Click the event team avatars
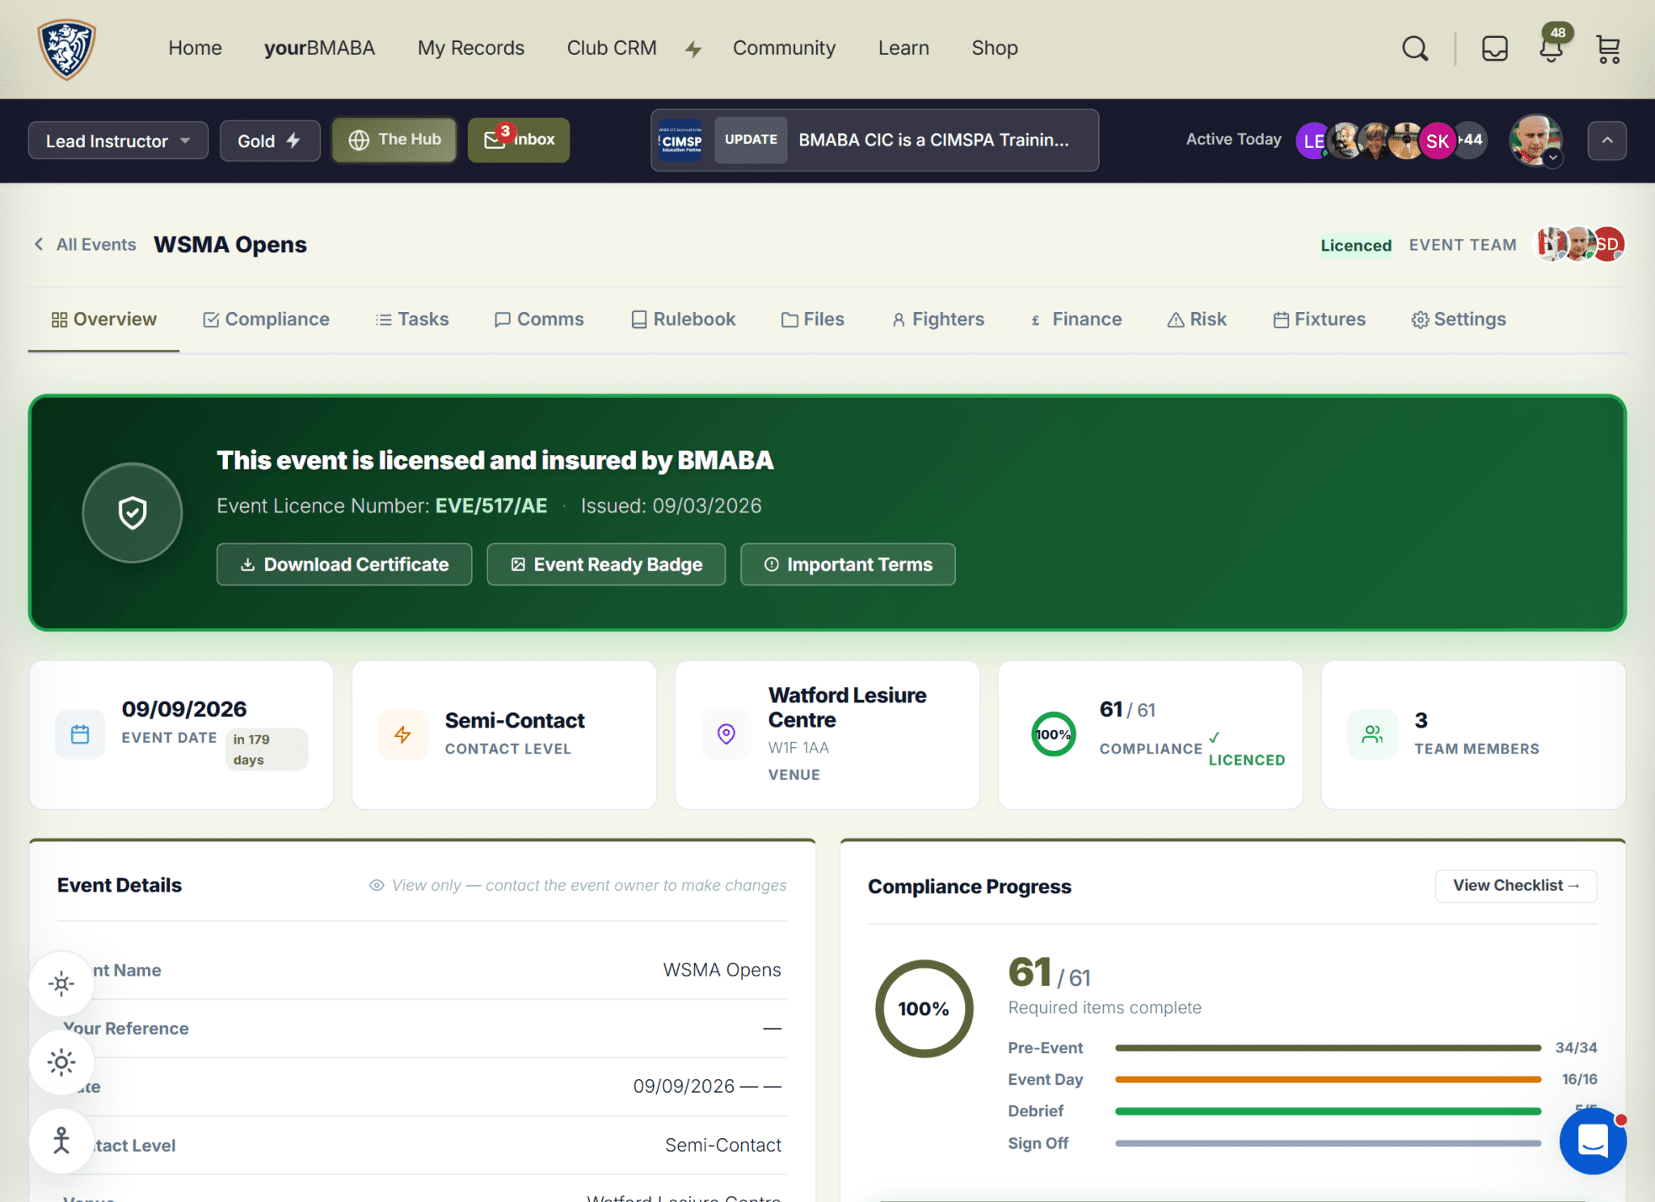Viewport: 1655px width, 1202px height. 1580,244
